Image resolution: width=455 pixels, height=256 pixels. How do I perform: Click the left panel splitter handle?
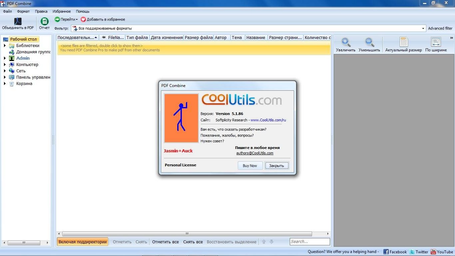[x=53, y=140]
